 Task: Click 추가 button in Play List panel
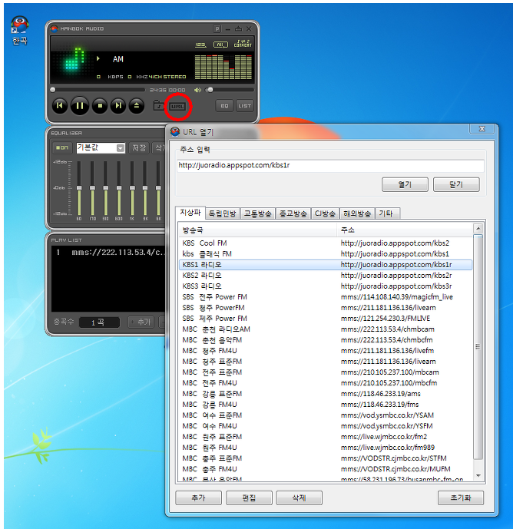pyautogui.click(x=141, y=322)
